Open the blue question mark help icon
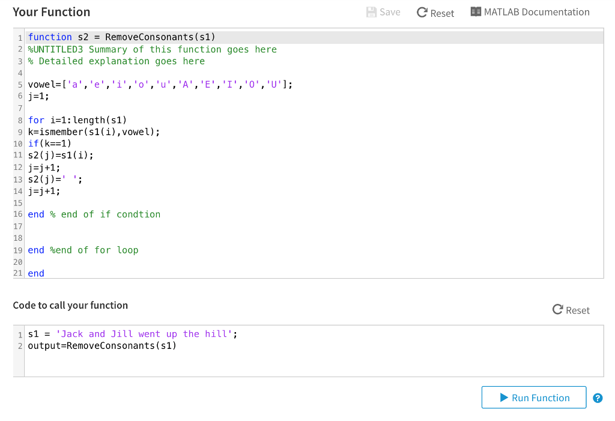 click(598, 398)
